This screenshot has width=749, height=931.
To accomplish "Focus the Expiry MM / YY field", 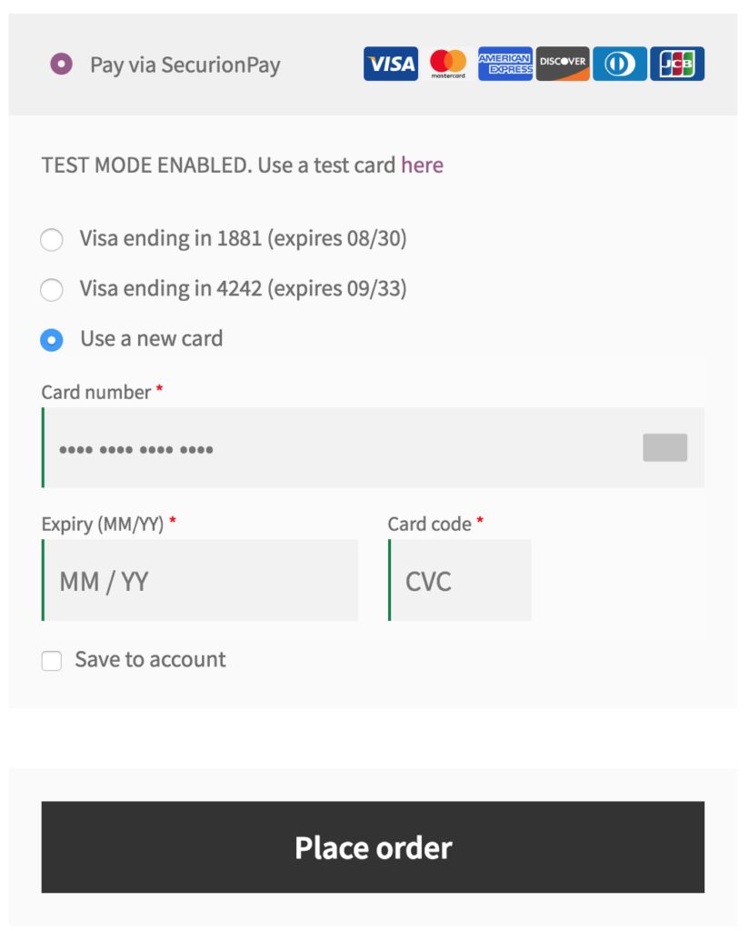I will (x=200, y=580).
